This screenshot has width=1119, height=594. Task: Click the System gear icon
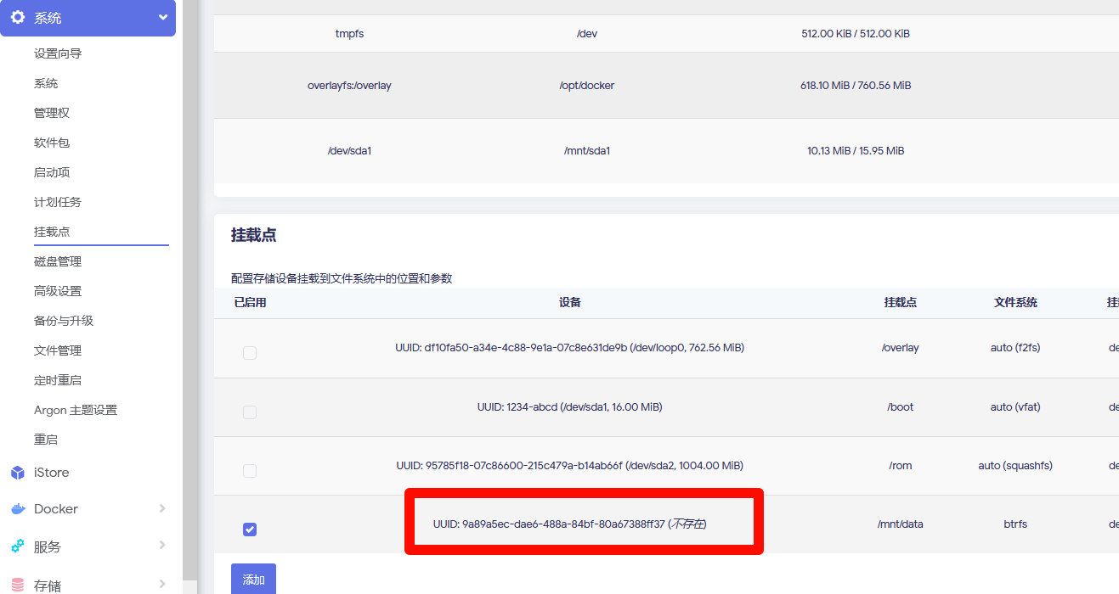tap(17, 18)
